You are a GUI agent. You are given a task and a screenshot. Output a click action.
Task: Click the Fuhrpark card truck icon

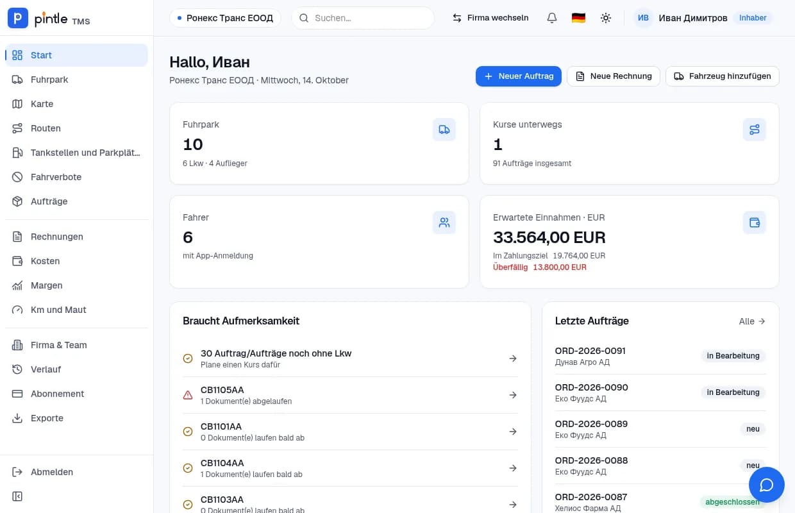444,130
